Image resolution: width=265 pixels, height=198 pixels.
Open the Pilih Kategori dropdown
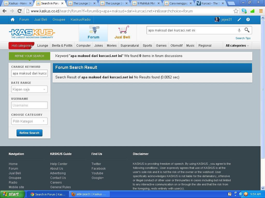pos(30,121)
